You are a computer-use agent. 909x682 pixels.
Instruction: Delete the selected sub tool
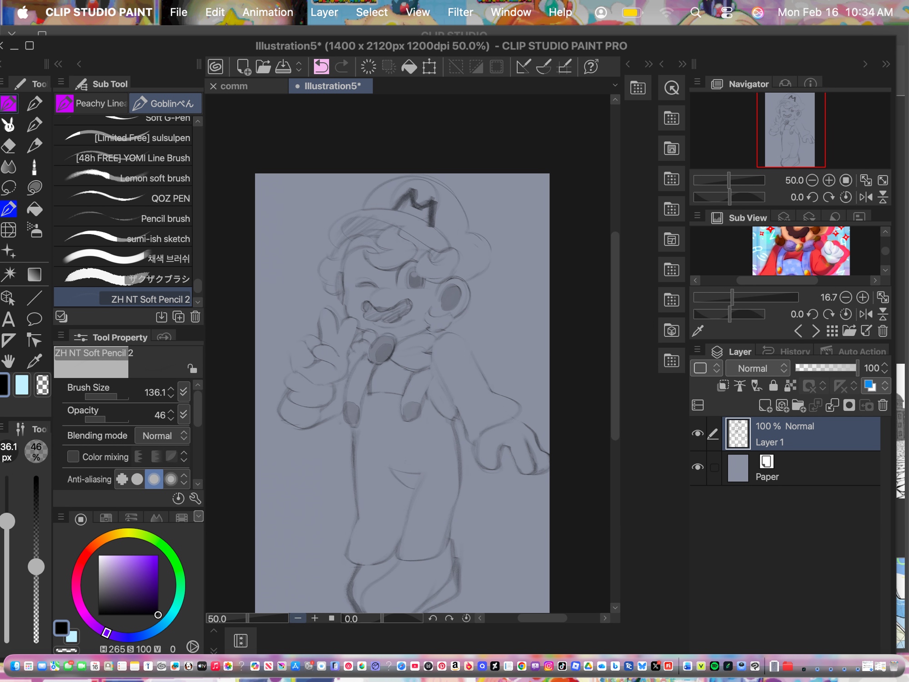coord(195,317)
